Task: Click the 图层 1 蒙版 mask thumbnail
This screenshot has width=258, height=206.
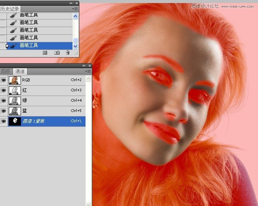Action: [15, 121]
